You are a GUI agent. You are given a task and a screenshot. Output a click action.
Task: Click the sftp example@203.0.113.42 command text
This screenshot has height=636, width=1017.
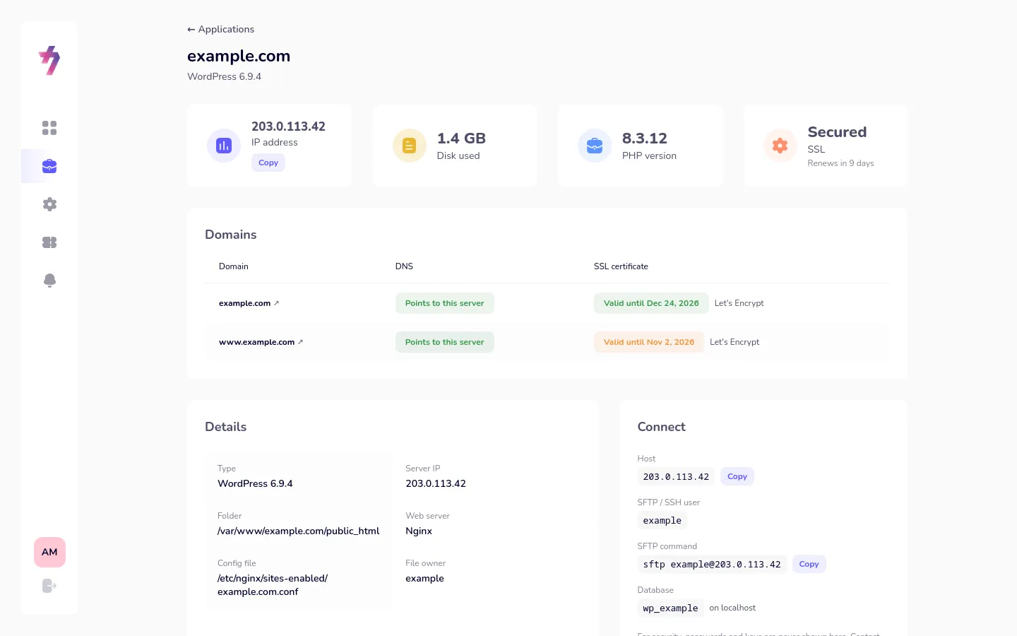(x=712, y=565)
